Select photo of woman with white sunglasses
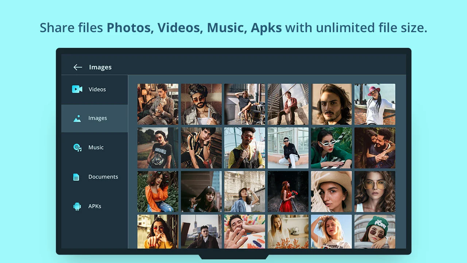The height and width of the screenshot is (263, 467). (x=331, y=148)
